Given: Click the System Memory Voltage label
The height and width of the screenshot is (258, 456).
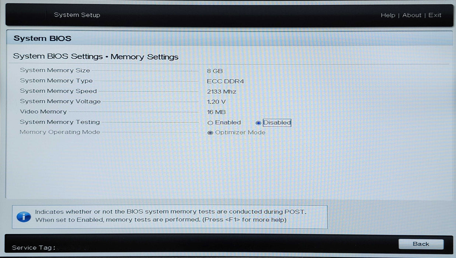Looking at the screenshot, I should 60,101.
